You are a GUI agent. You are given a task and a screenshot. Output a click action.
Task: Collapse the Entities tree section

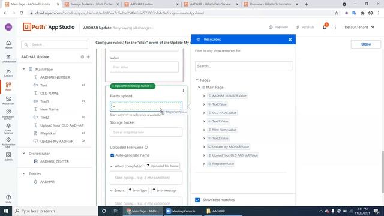pyautogui.click(x=24, y=173)
